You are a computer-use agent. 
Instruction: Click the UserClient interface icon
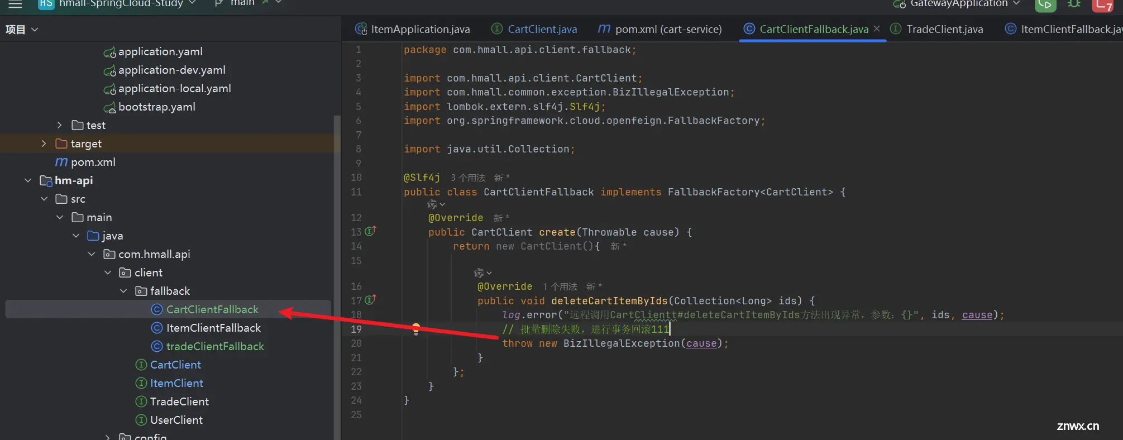[x=141, y=420]
